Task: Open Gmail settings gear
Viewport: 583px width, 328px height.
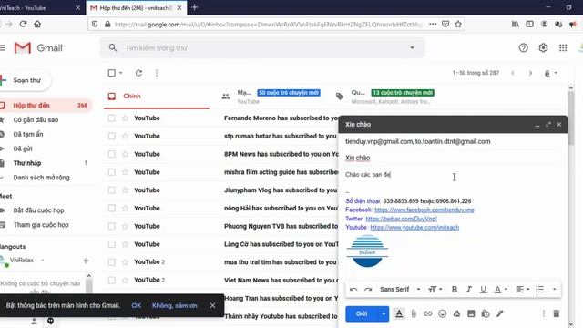Action: point(543,48)
